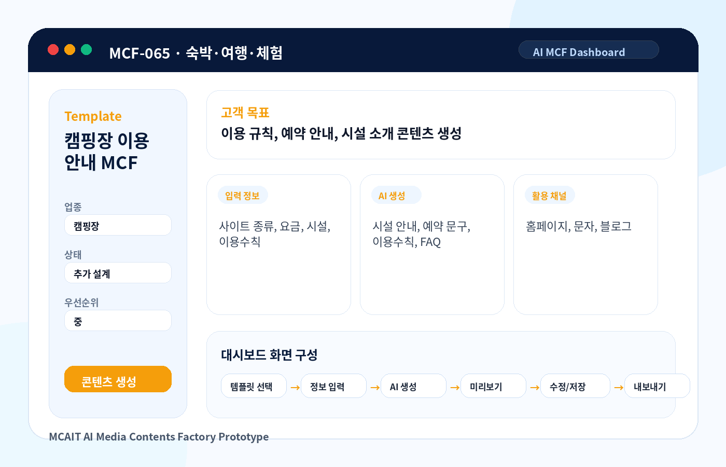The image size is (726, 467).
Task: Click the 캠핑장 이용 안내 MCF title
Action: pos(107,152)
